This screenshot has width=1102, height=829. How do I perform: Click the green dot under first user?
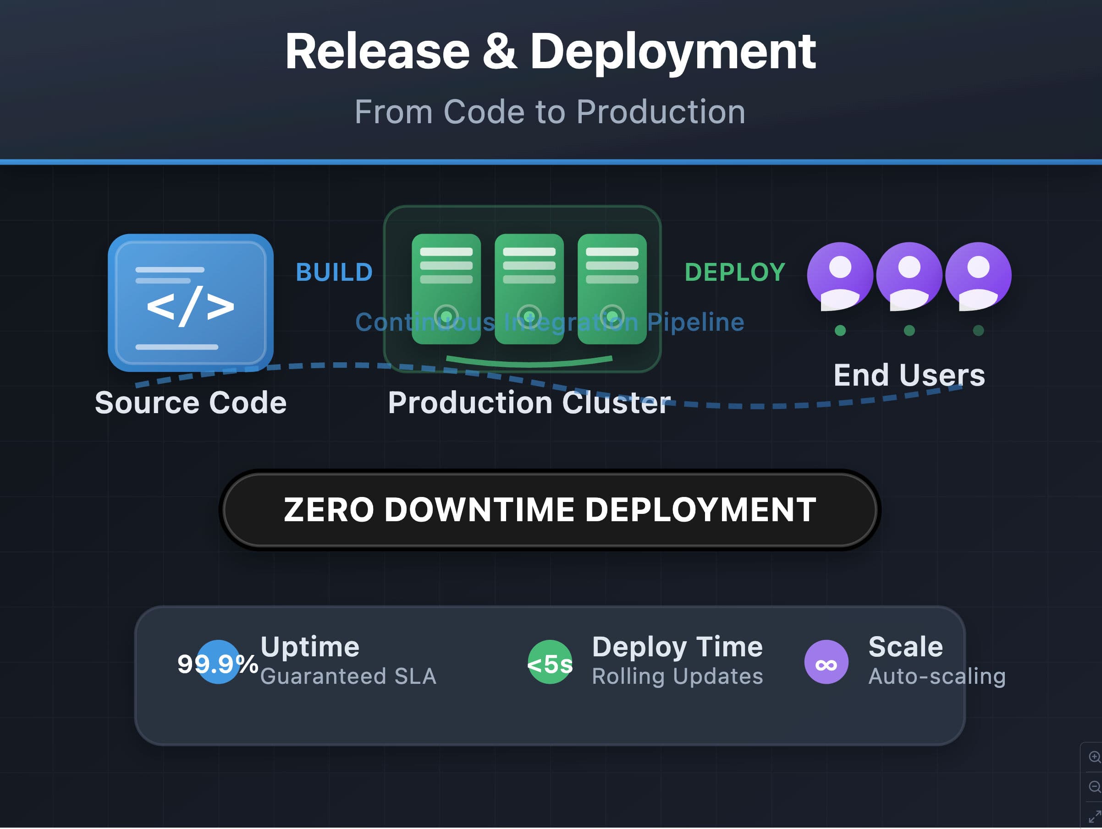pyautogui.click(x=840, y=331)
